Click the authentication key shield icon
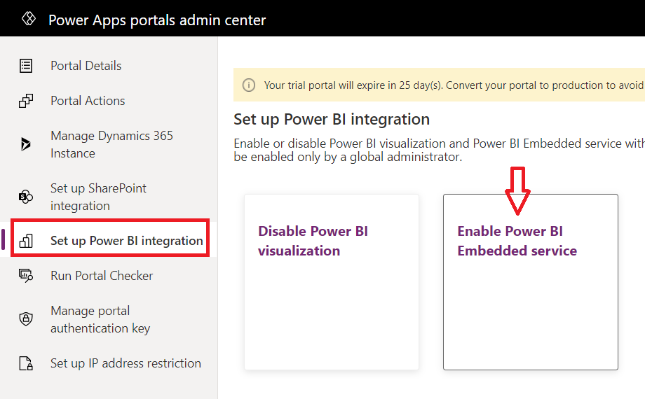Screen dimensions: 645x399 point(26,319)
